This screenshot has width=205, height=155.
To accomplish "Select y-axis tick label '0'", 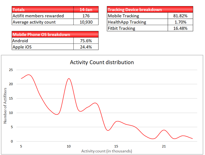I will 12,141.
